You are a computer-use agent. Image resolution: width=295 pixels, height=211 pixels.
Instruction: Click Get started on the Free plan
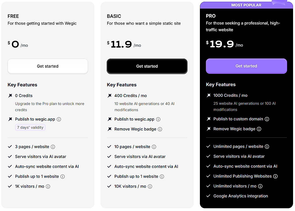[x=47, y=66]
